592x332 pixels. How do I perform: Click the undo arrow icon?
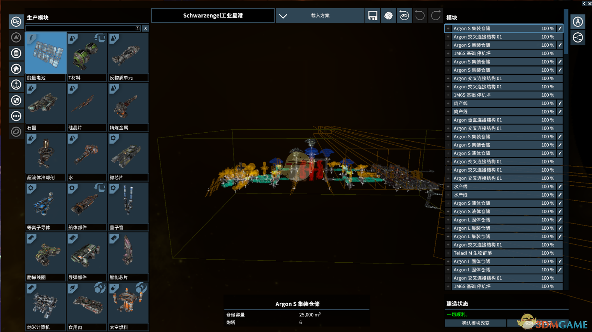tap(420, 16)
